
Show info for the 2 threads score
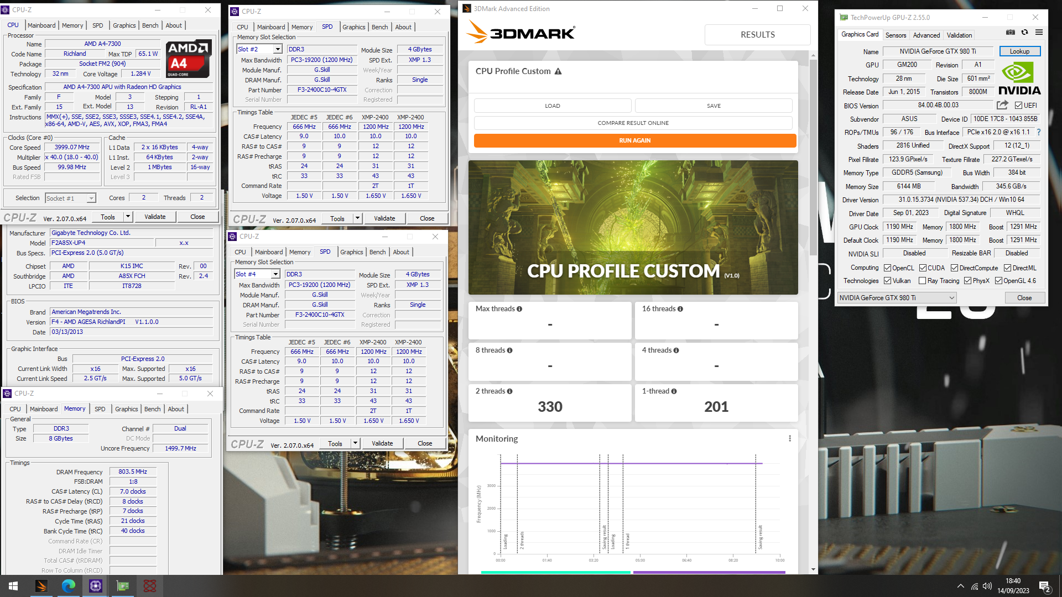coord(509,391)
